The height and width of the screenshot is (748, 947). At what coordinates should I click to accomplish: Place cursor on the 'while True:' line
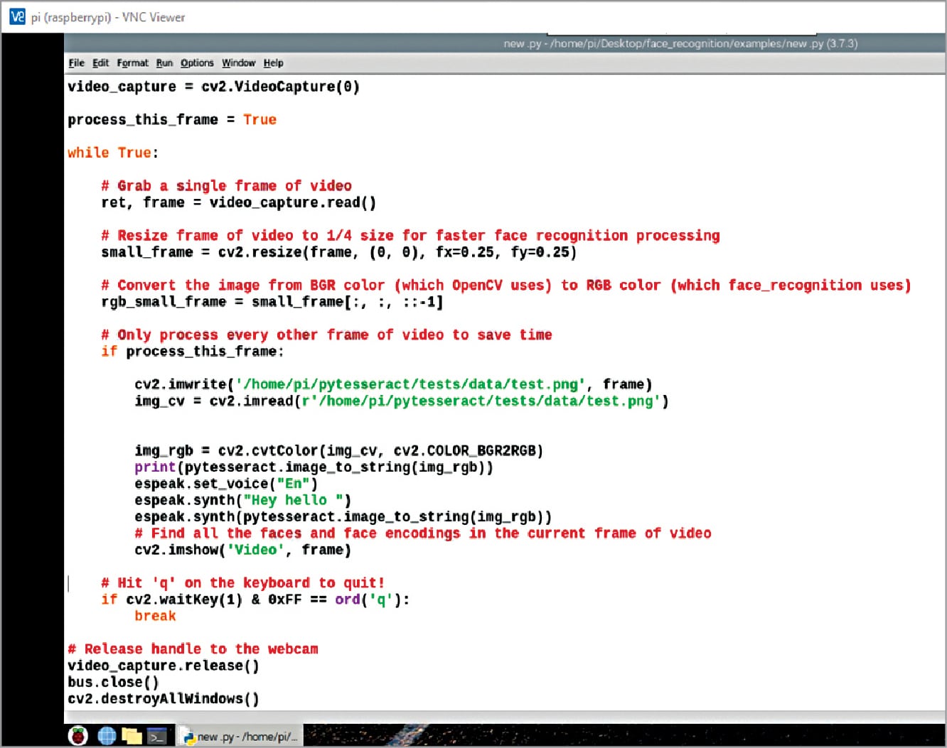click(113, 153)
